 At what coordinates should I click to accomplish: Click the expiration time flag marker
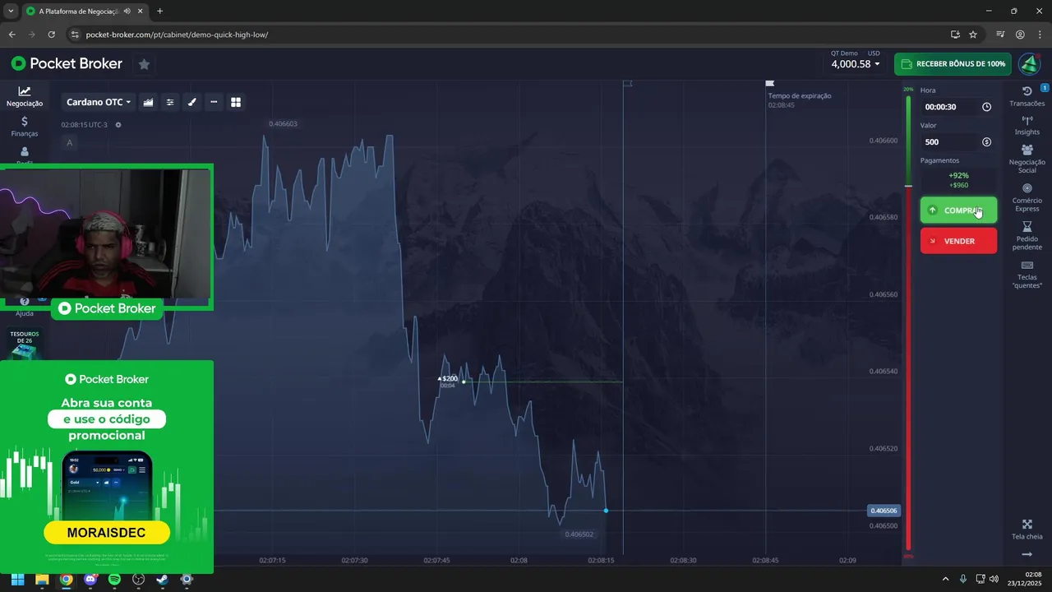coord(770,84)
